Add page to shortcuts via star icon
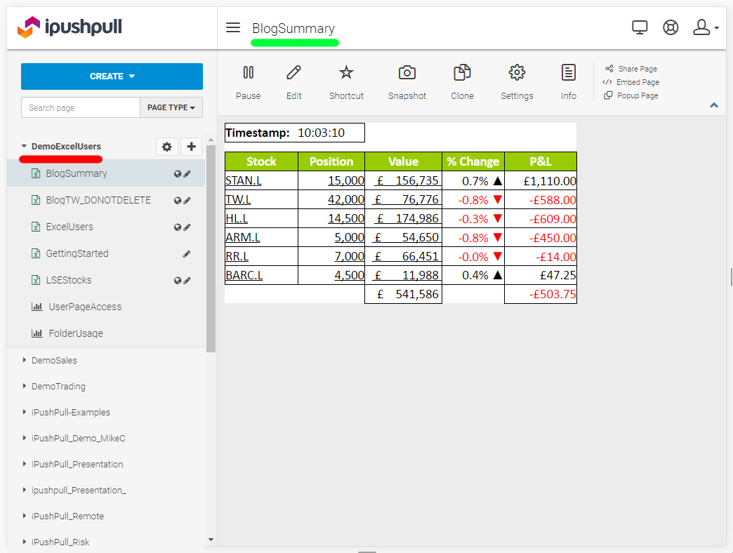Image resolution: width=733 pixels, height=553 pixels. [x=346, y=73]
